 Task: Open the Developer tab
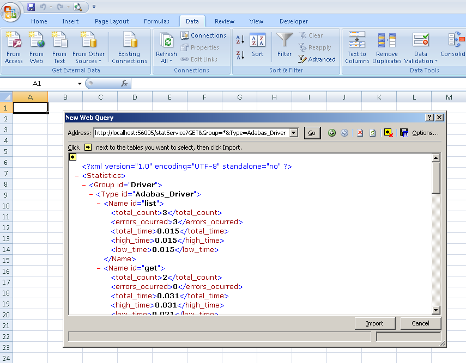pos(294,21)
